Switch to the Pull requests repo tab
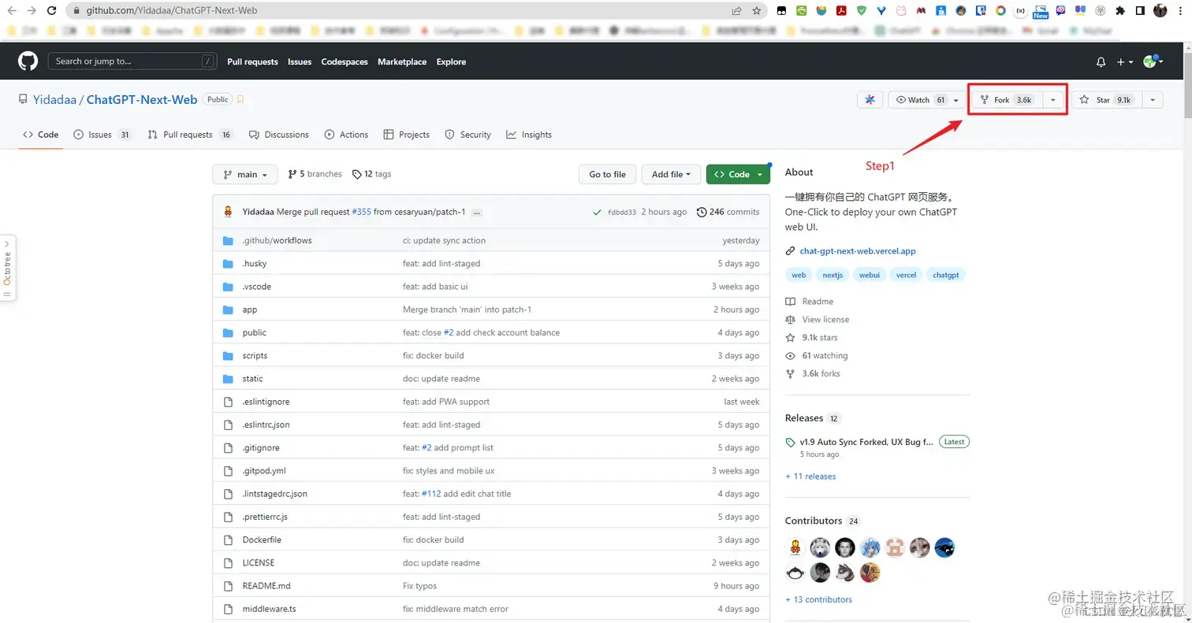1192x623 pixels. [189, 135]
